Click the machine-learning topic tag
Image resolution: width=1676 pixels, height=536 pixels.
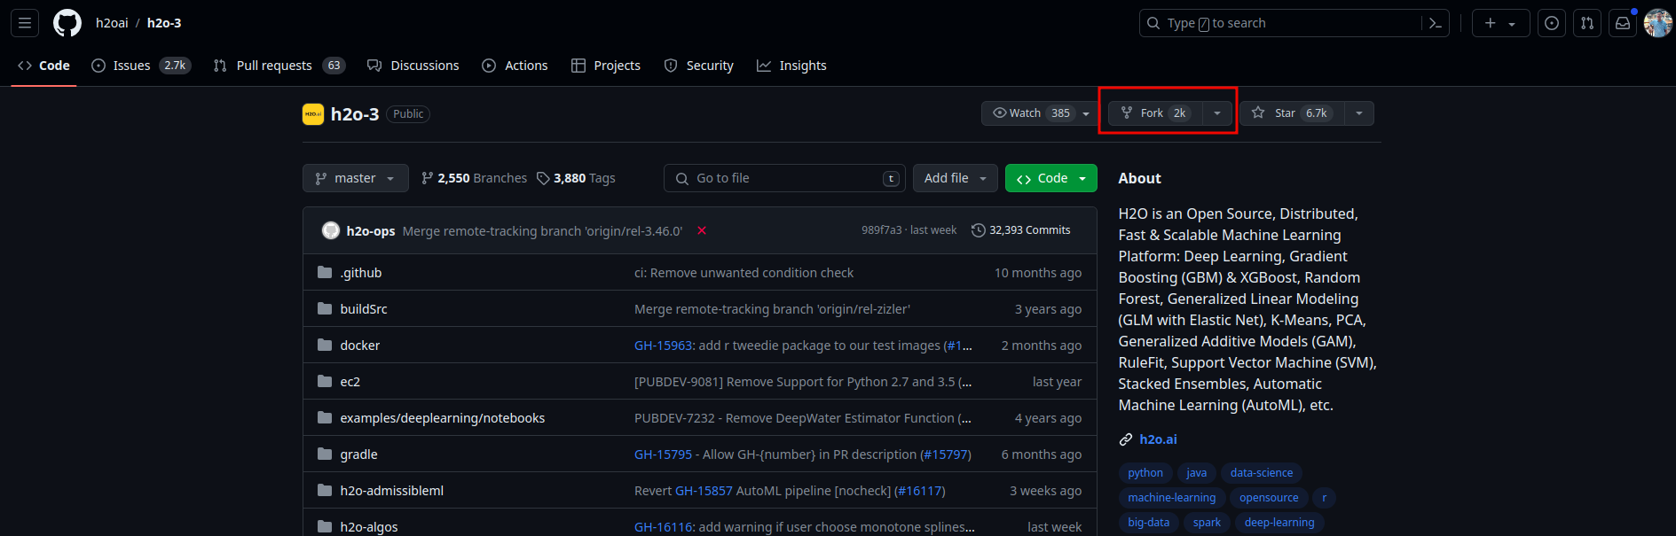[x=1172, y=498]
